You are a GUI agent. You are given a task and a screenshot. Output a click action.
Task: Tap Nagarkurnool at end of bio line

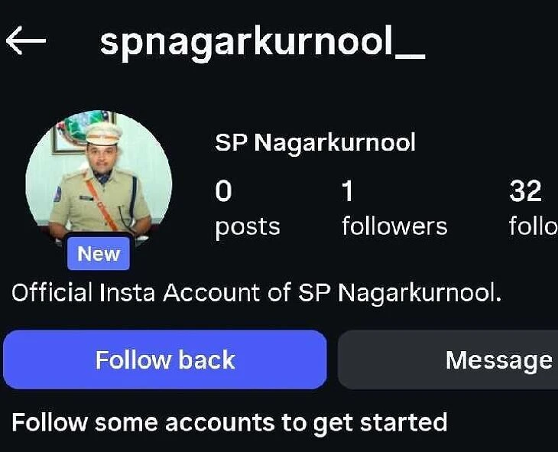tap(420, 294)
